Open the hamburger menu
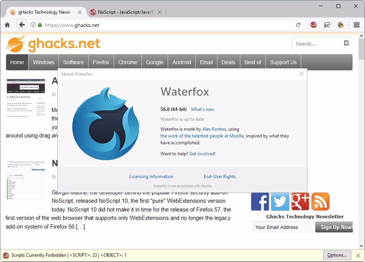365x262 pixels. click(x=357, y=25)
